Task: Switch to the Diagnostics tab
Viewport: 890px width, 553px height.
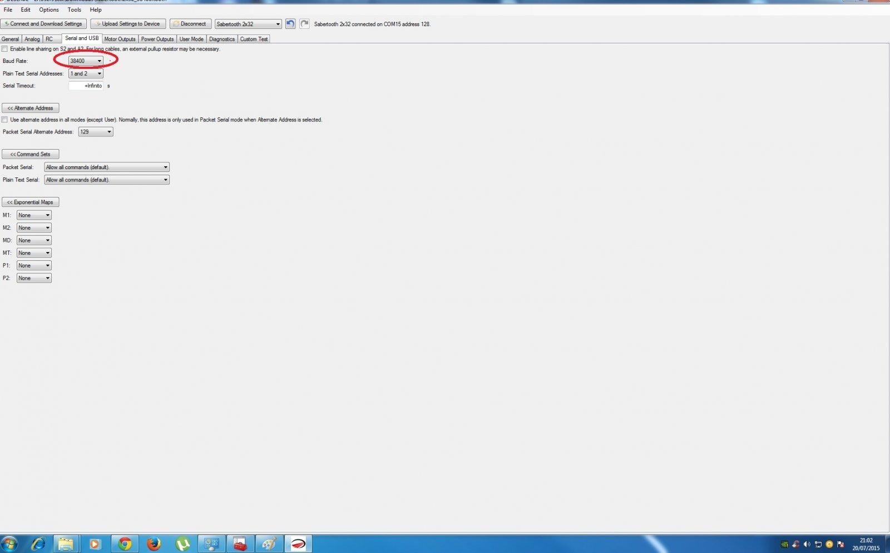Action: [x=222, y=39]
